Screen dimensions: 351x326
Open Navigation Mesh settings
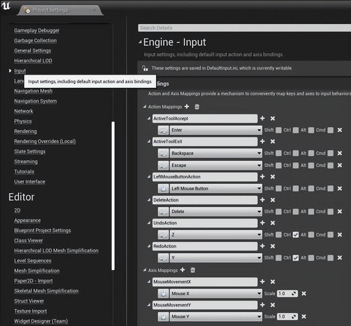33,91
